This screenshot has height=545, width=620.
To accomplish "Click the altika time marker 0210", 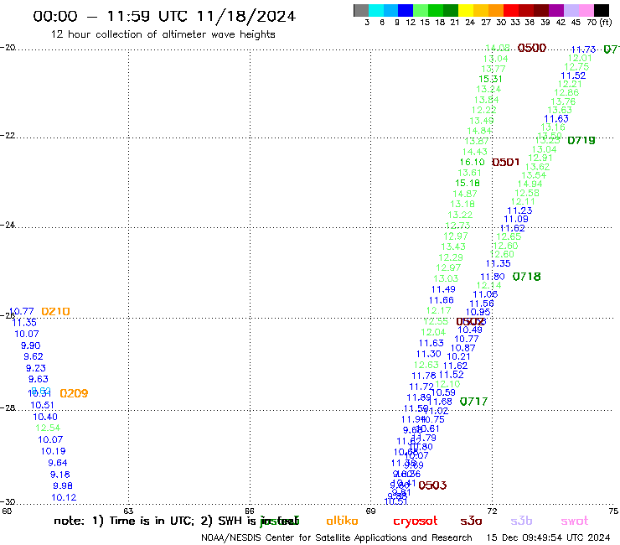I will pyautogui.click(x=56, y=311).
